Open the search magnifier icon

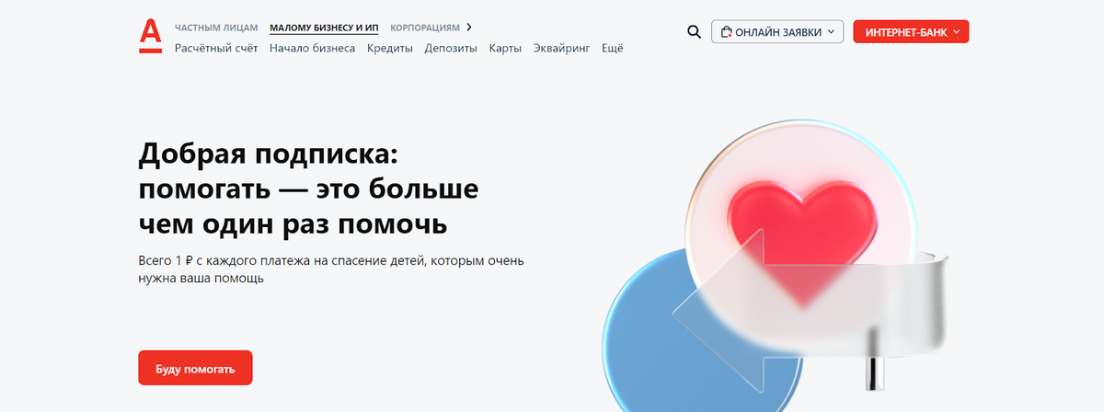click(x=695, y=32)
